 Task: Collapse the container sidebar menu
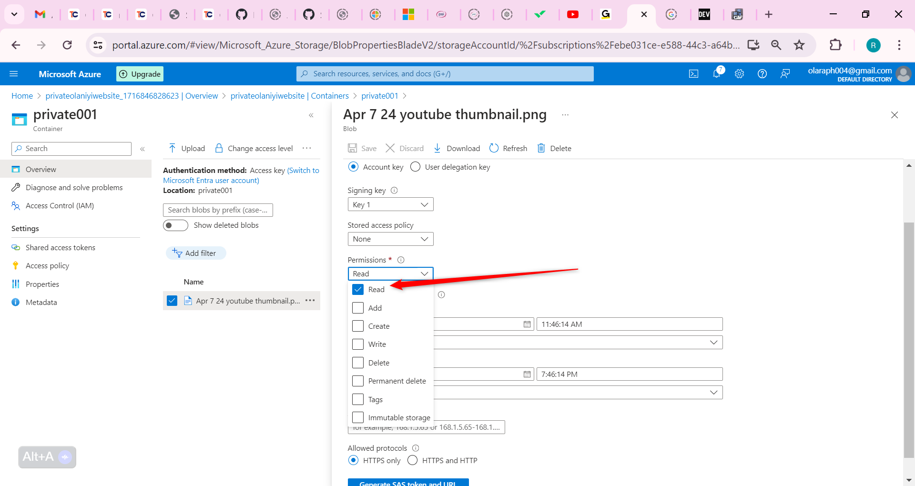coord(142,149)
